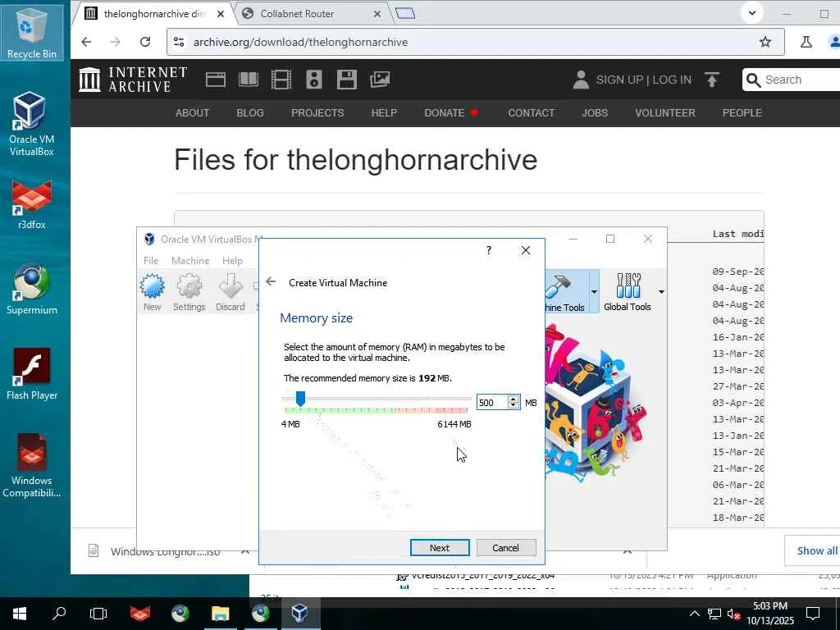Select the Supermium desktop shortcut
This screenshot has height=630, width=840.
(x=32, y=290)
